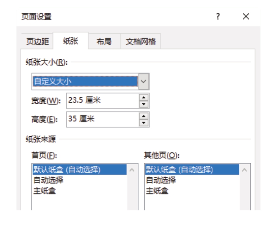Increase the 高度 value with up arrow
Viewport: 271px width, 227px height.
point(143,116)
